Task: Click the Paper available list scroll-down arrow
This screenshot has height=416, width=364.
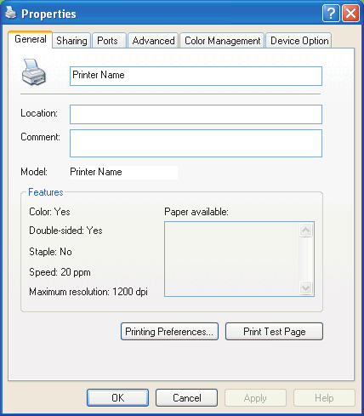Action: (305, 288)
